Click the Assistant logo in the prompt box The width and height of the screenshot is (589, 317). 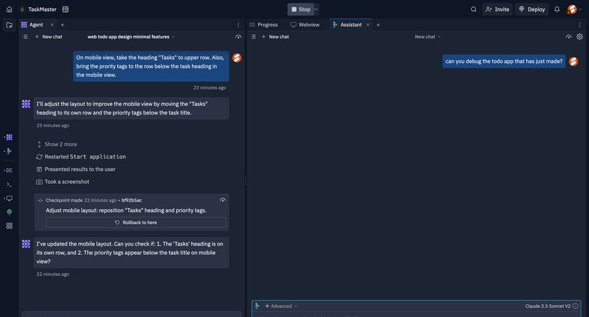tap(257, 306)
